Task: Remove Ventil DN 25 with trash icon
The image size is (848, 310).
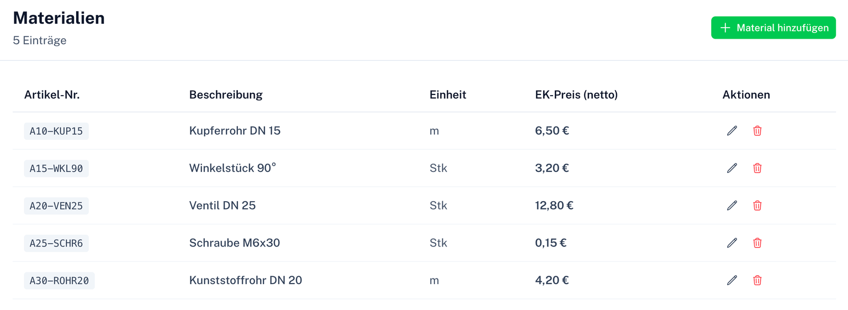Action: click(x=757, y=206)
